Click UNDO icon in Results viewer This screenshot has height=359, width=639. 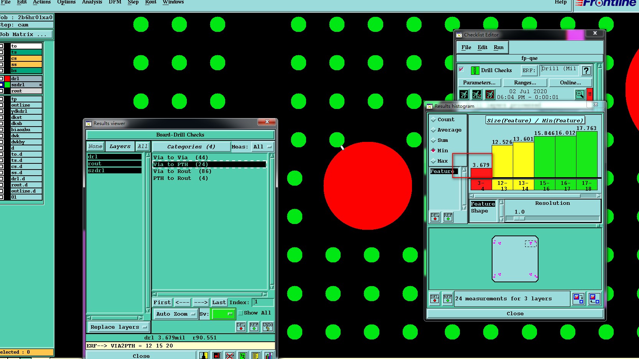click(268, 327)
